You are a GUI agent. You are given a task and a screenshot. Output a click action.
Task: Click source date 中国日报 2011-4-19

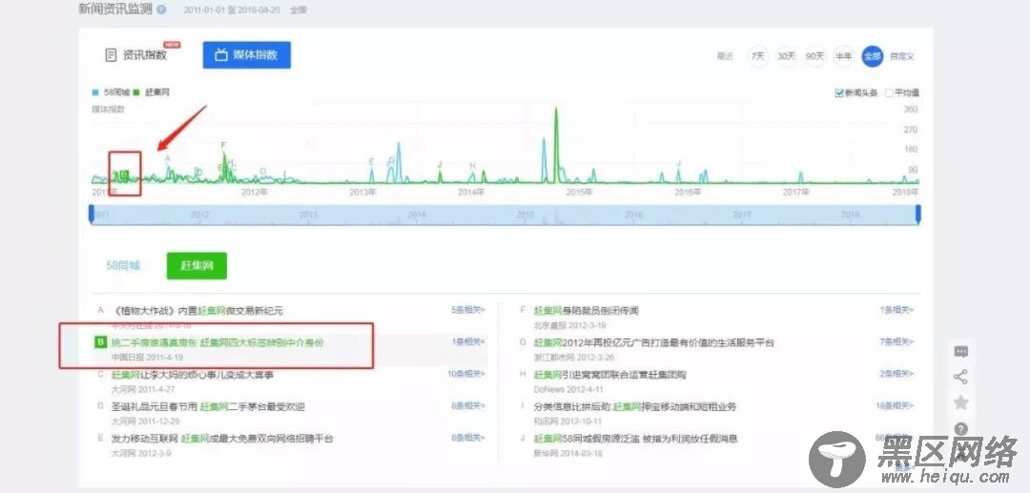click(147, 358)
